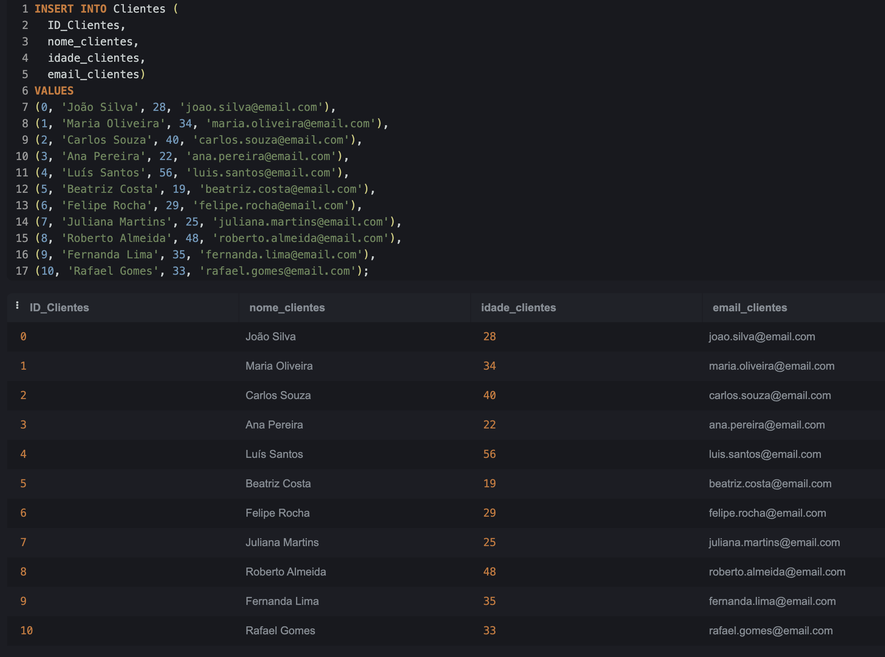Click ID value 5 in the Beatriz Costa row
Viewport: 885px width, 657px height.
point(24,484)
